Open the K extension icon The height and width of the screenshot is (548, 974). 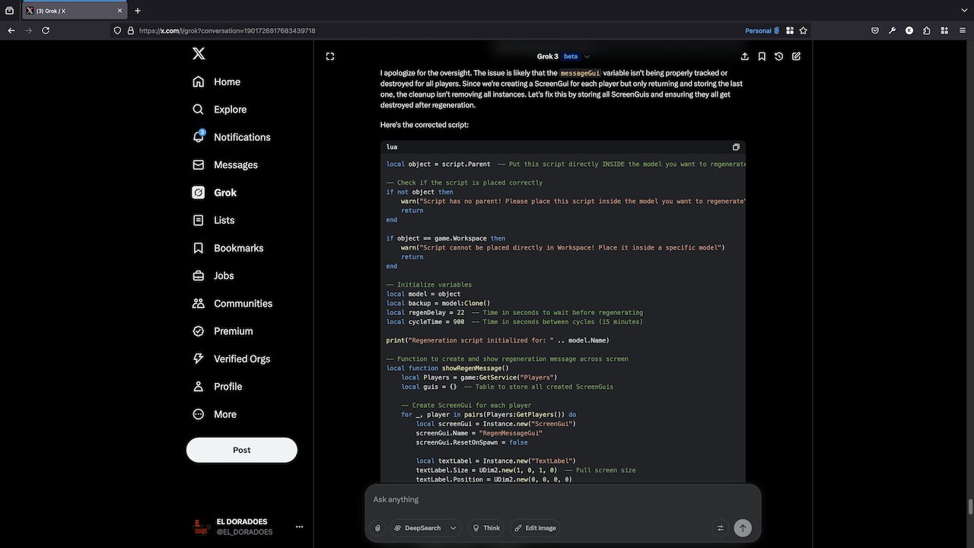[x=909, y=30]
